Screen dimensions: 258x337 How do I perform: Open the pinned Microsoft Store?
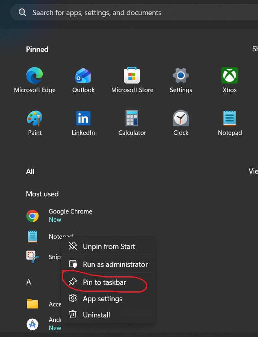click(132, 80)
